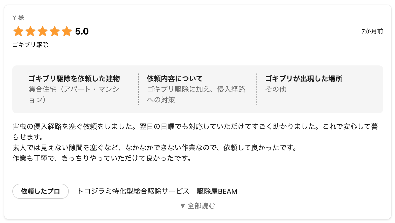Click the ゴキブリ駆除を依頼した建物 heading

(x=74, y=79)
